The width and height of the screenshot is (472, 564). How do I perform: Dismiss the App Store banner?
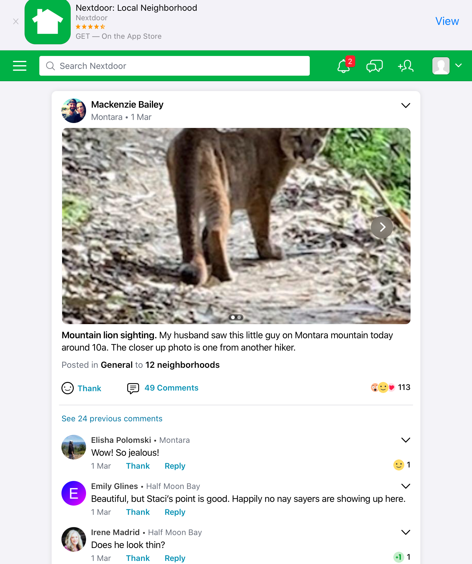pyautogui.click(x=16, y=22)
